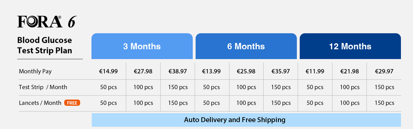The width and height of the screenshot is (413, 129).
Task: Choose the €27.98 monthly price
Action: coord(143,71)
